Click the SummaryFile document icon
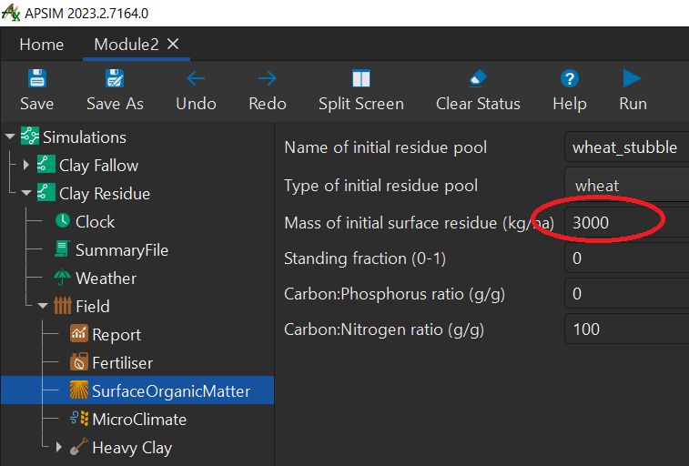This screenshot has height=466, width=689. point(62,248)
